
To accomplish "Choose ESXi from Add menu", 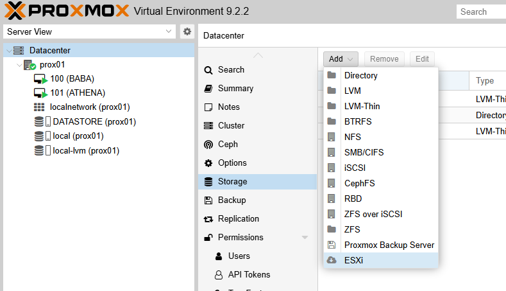I will click(x=381, y=260).
